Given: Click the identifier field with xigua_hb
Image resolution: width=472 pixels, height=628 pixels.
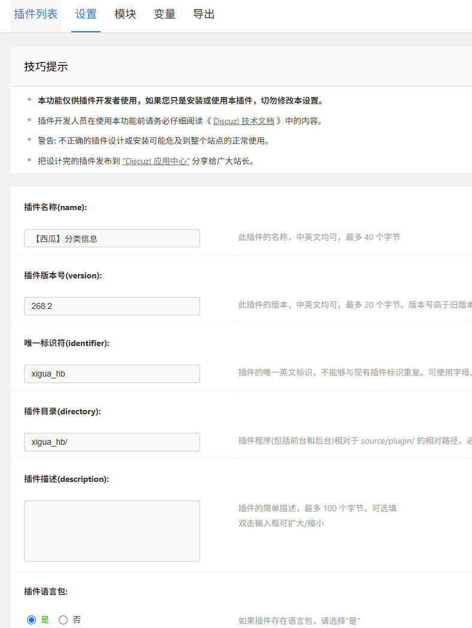Looking at the screenshot, I should coord(112,374).
